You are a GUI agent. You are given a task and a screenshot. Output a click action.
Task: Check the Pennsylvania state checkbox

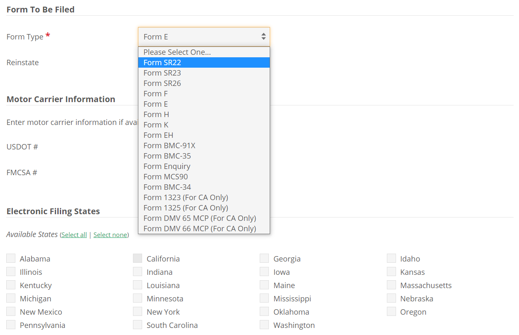point(11,325)
